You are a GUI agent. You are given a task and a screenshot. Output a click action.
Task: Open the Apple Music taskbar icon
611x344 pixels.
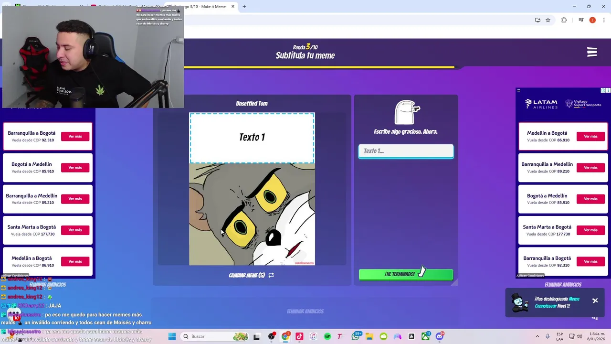(313, 336)
